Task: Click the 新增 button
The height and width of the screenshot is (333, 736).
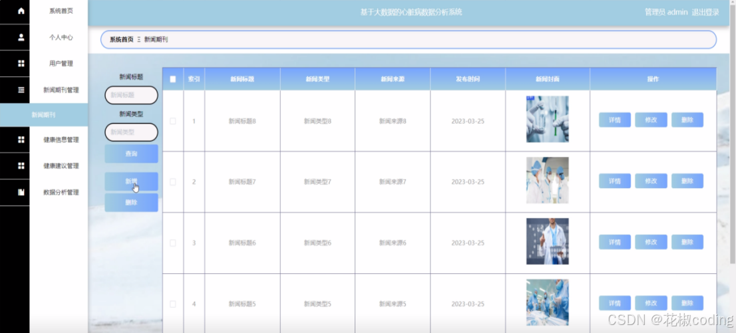Action: pos(132,181)
